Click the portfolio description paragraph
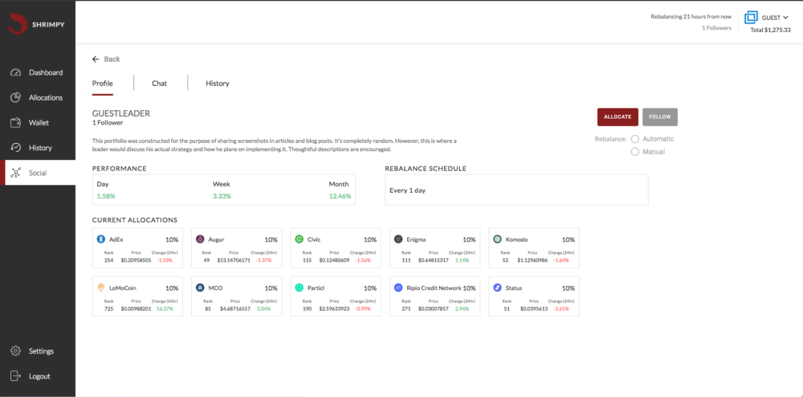The width and height of the screenshot is (803, 397). (274, 145)
